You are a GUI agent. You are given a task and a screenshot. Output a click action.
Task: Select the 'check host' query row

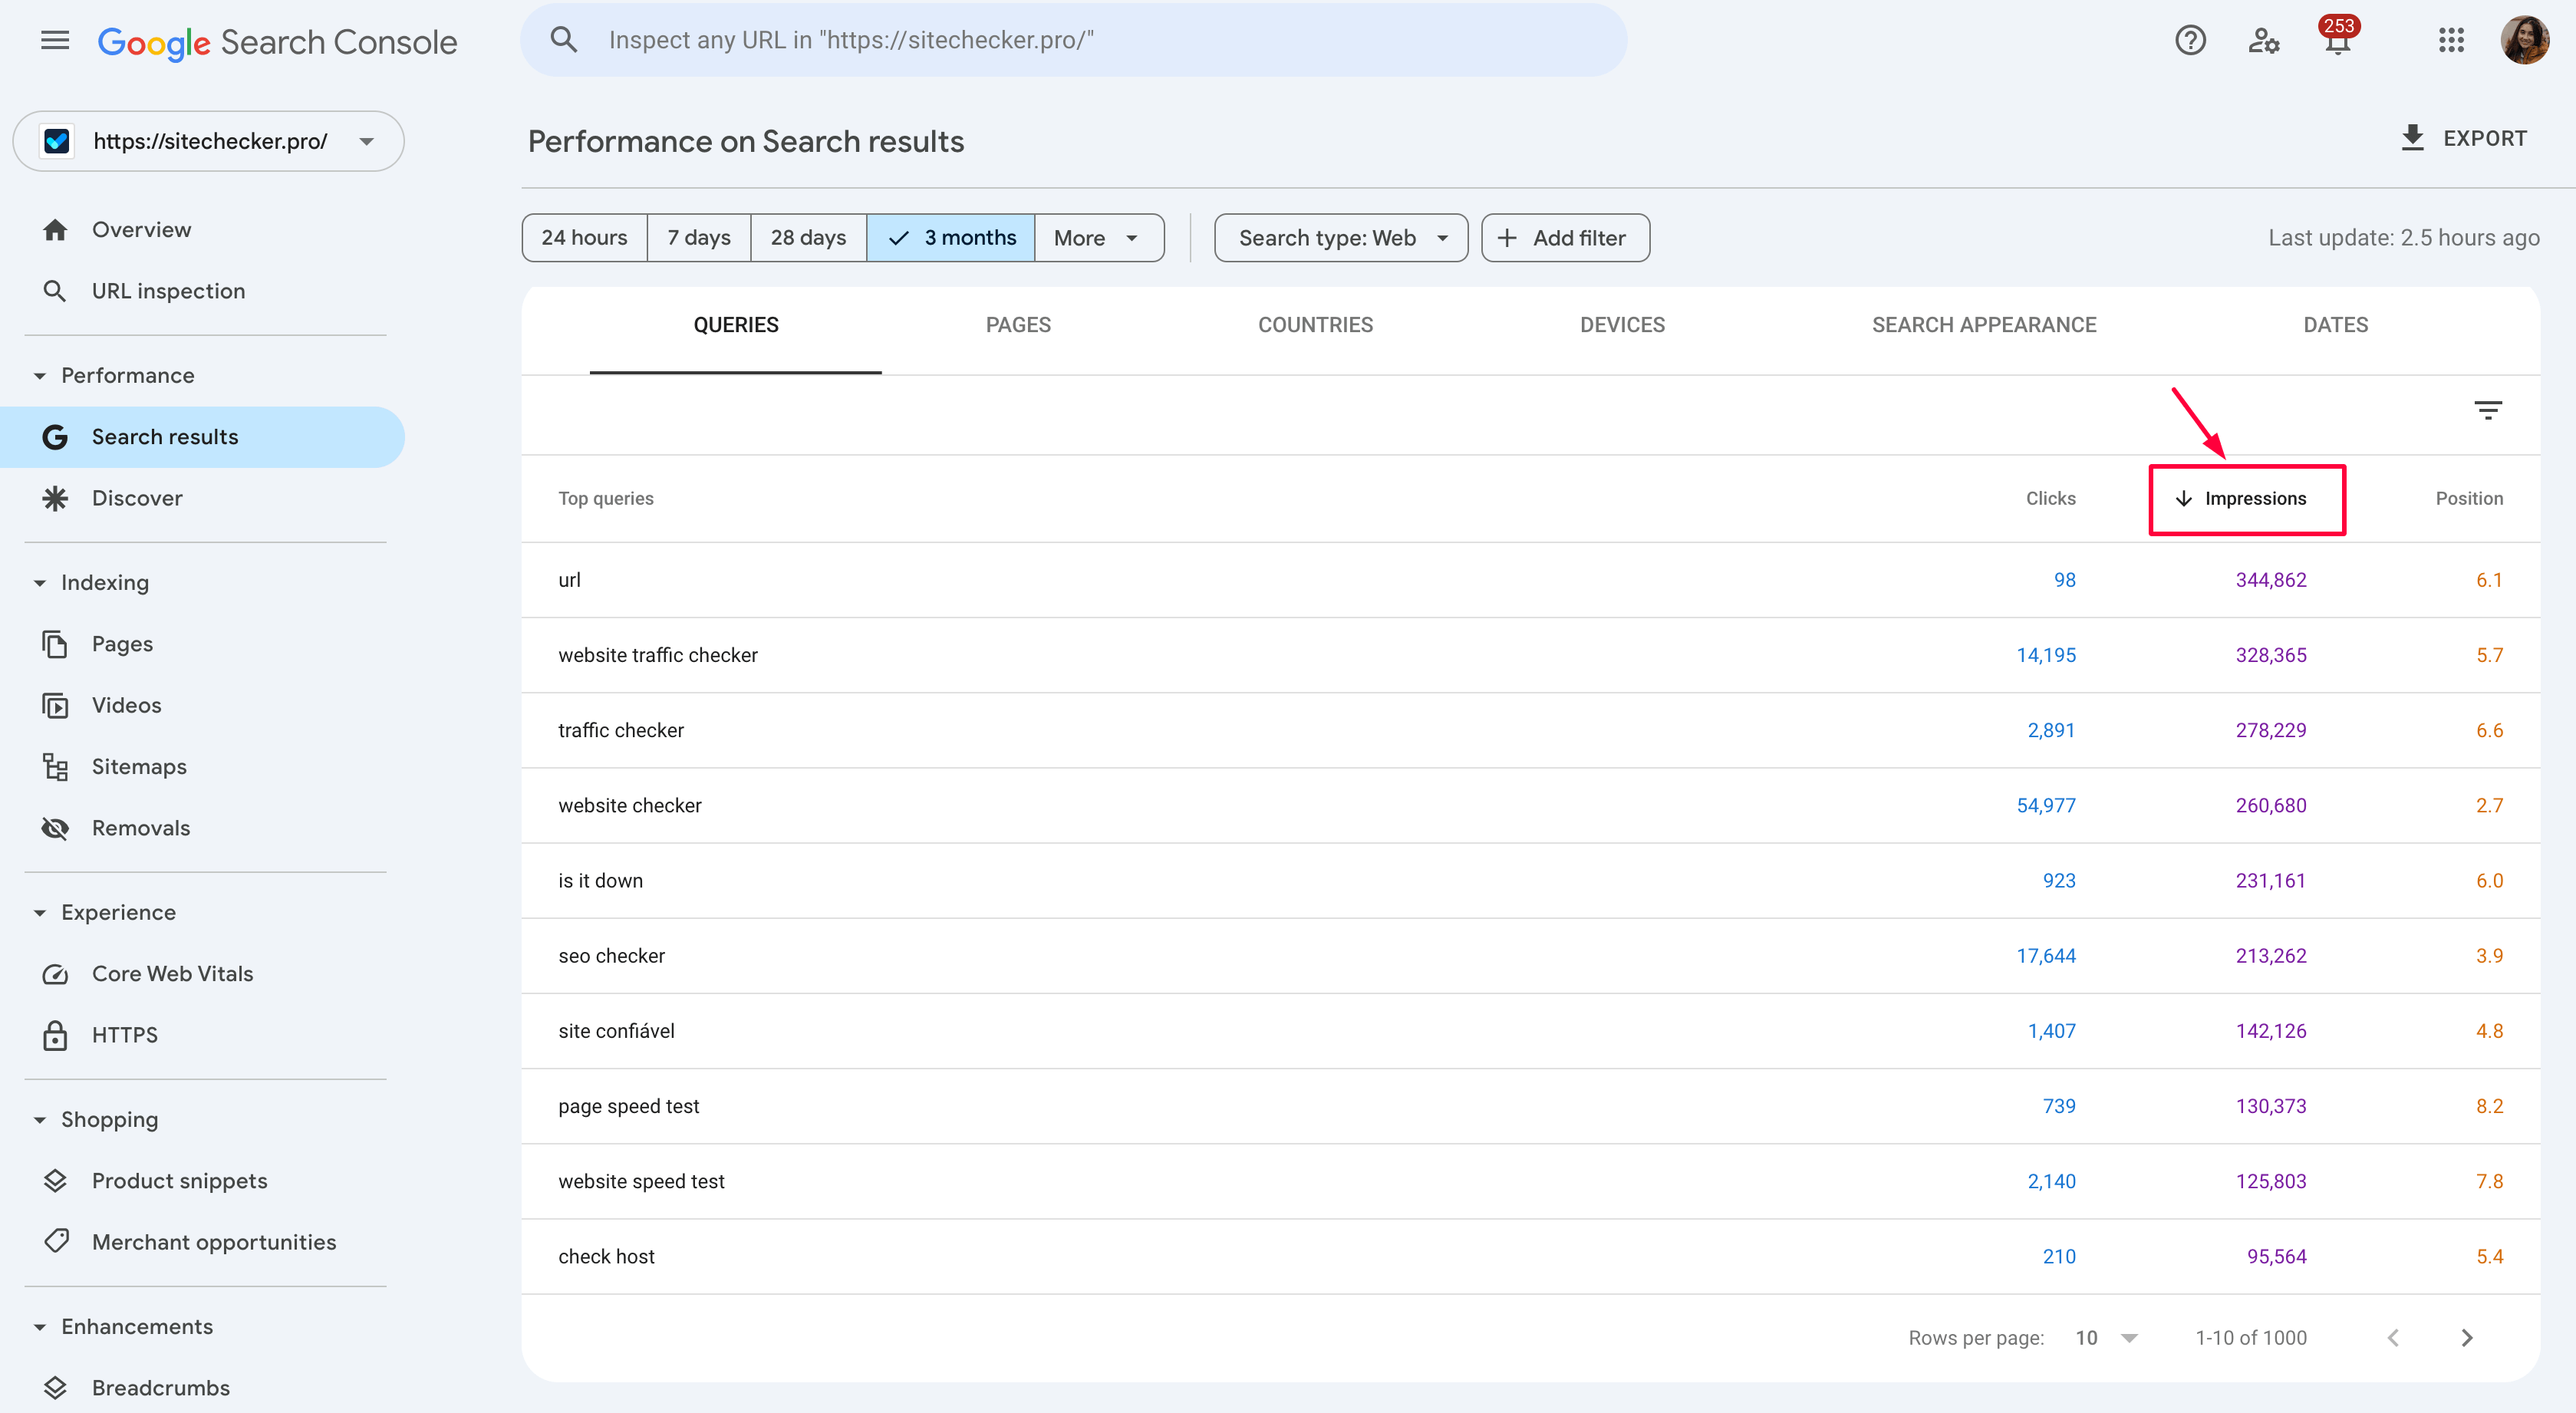tap(1530, 1257)
